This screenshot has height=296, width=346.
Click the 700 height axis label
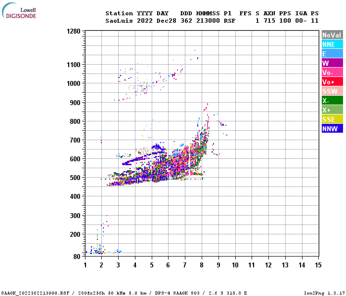(75, 140)
